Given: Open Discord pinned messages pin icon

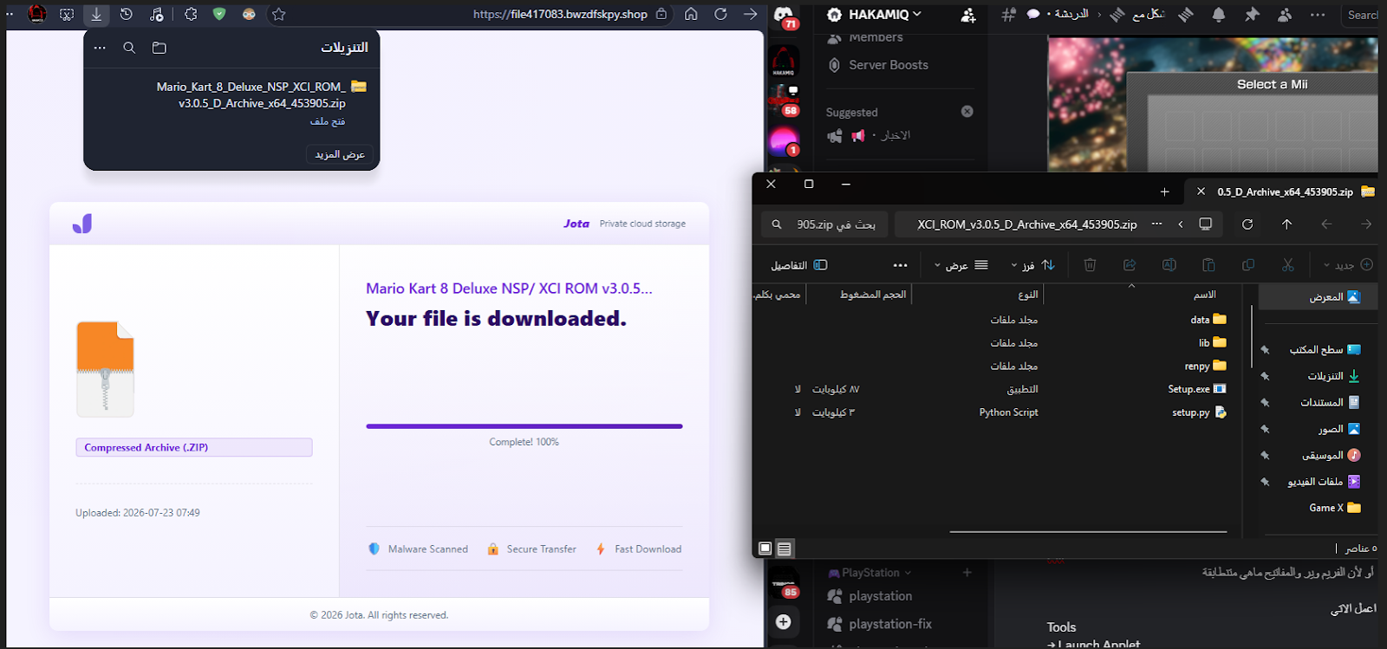Looking at the screenshot, I should [1252, 15].
